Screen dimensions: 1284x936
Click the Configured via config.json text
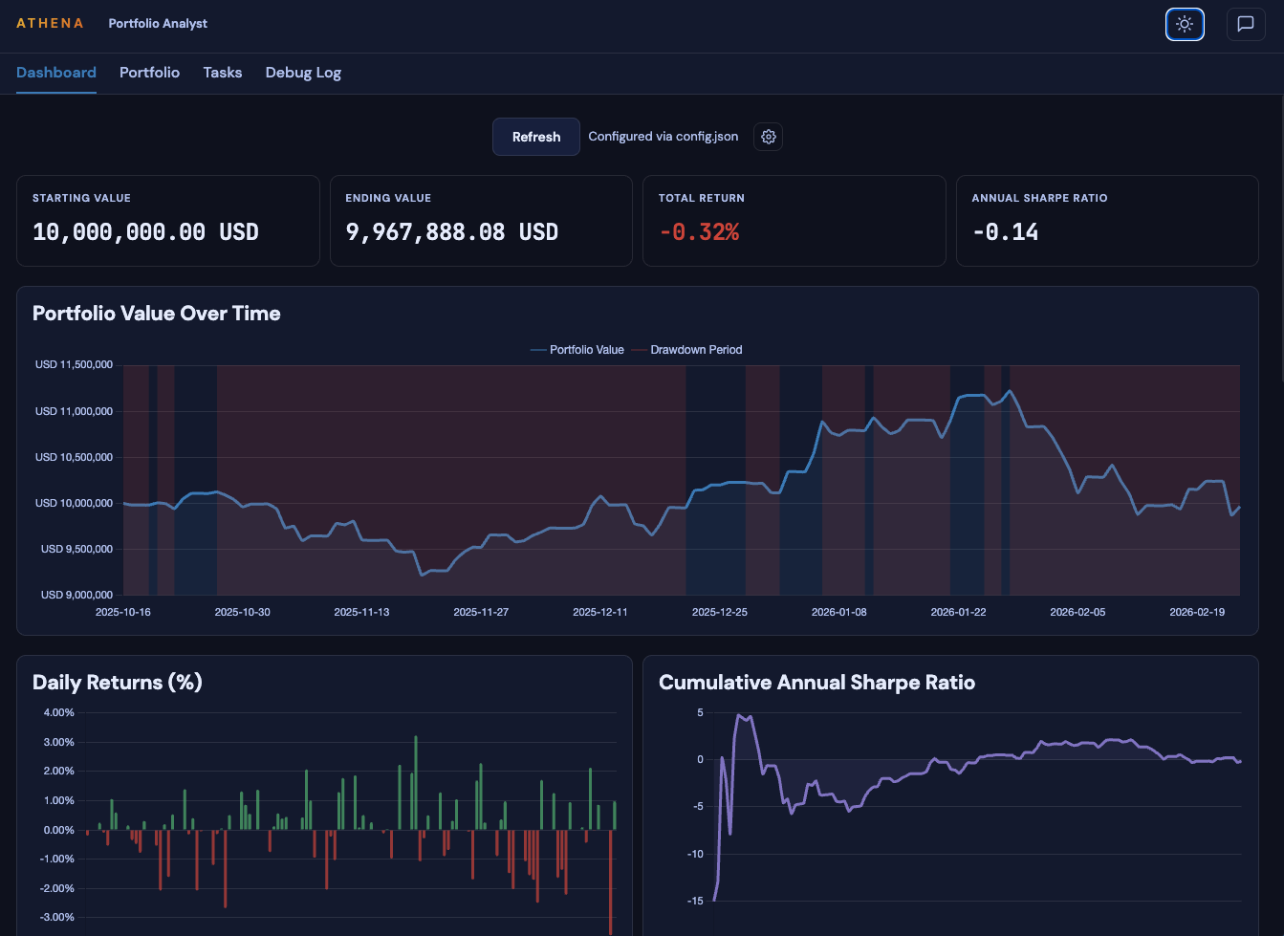click(662, 136)
